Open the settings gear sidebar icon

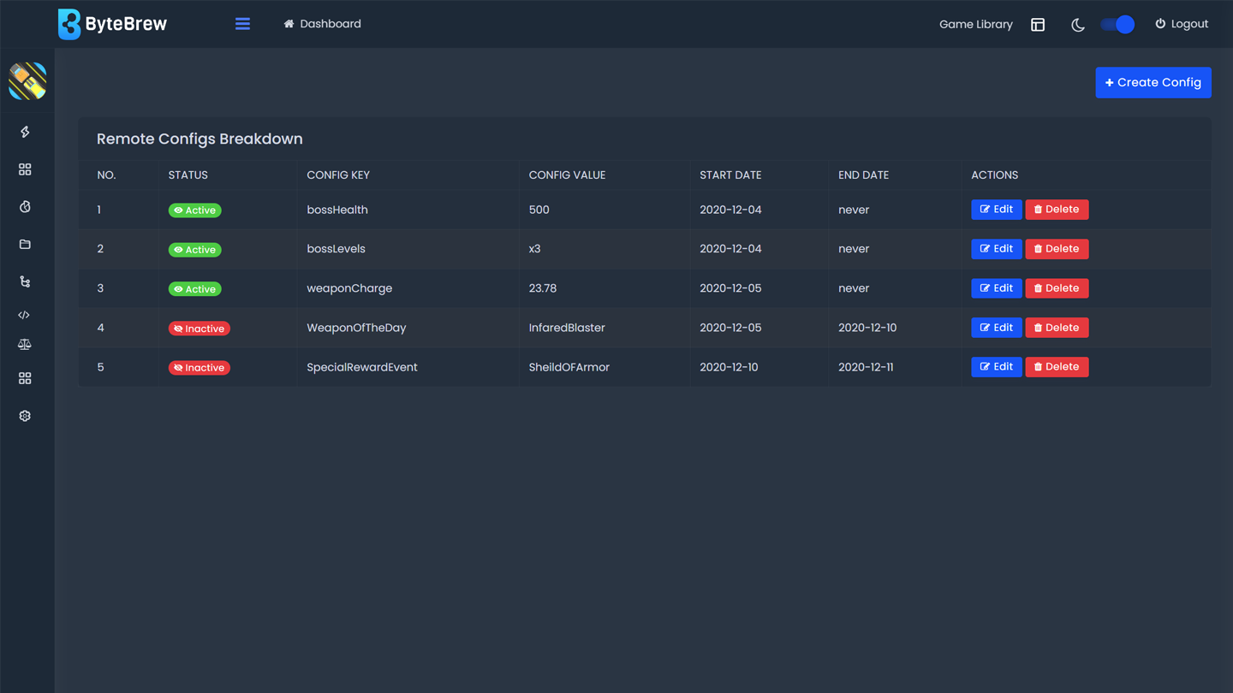coord(25,416)
